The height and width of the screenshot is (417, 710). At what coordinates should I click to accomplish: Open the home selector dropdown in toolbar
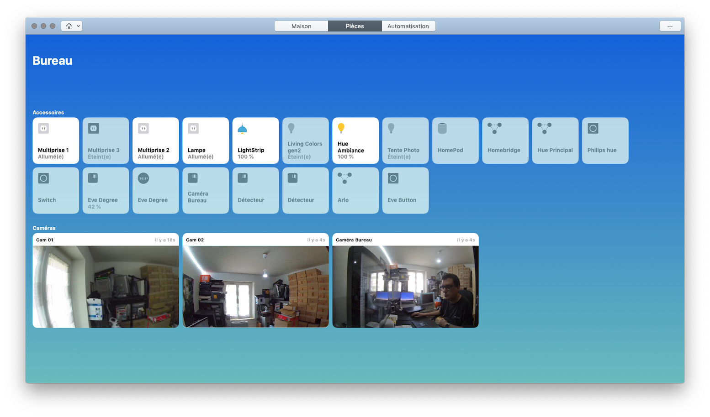72,26
